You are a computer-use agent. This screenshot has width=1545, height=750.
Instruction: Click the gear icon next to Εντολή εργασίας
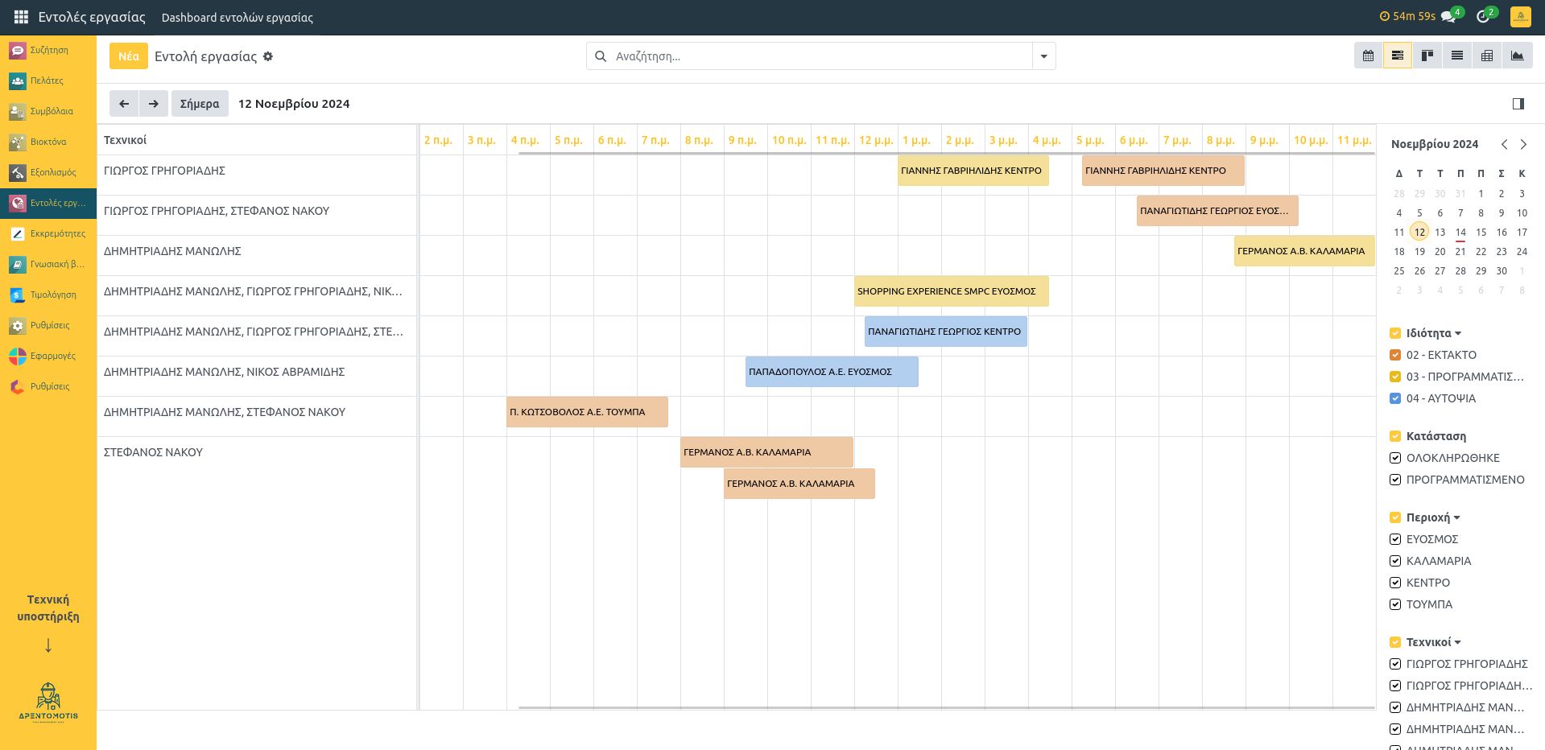[268, 56]
